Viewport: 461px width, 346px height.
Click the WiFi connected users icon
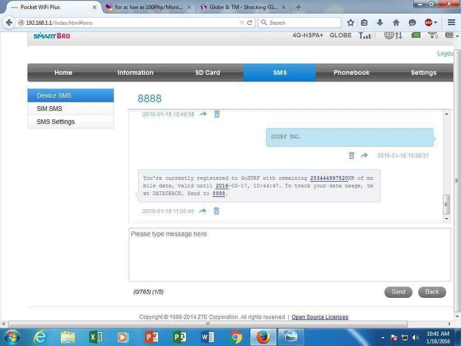[433, 35]
